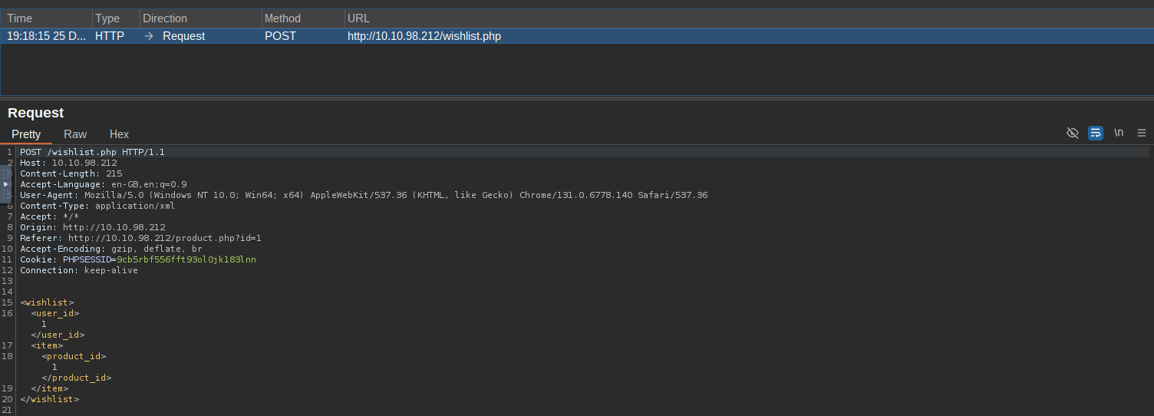Disable line wrapping with the blue wrap icon

point(1096,133)
